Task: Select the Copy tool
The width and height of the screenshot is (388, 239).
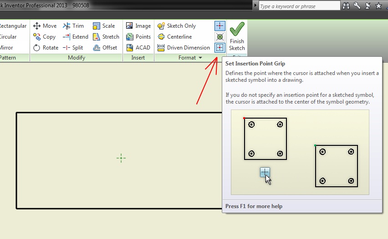Action: point(44,36)
